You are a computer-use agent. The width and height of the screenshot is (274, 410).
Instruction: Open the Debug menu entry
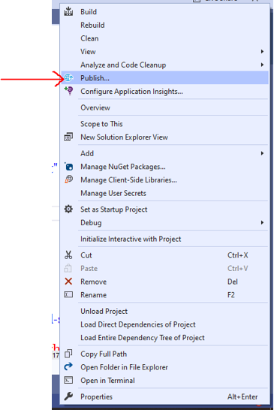pos(164,223)
